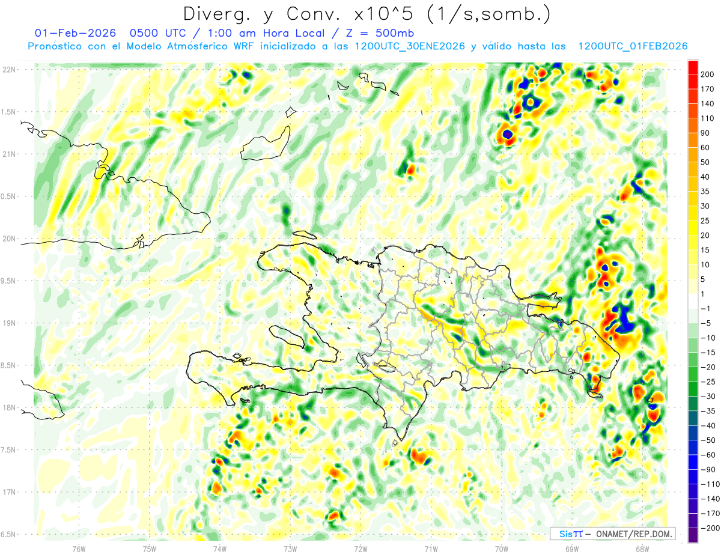Click the "-200" colorbar value

711,529
